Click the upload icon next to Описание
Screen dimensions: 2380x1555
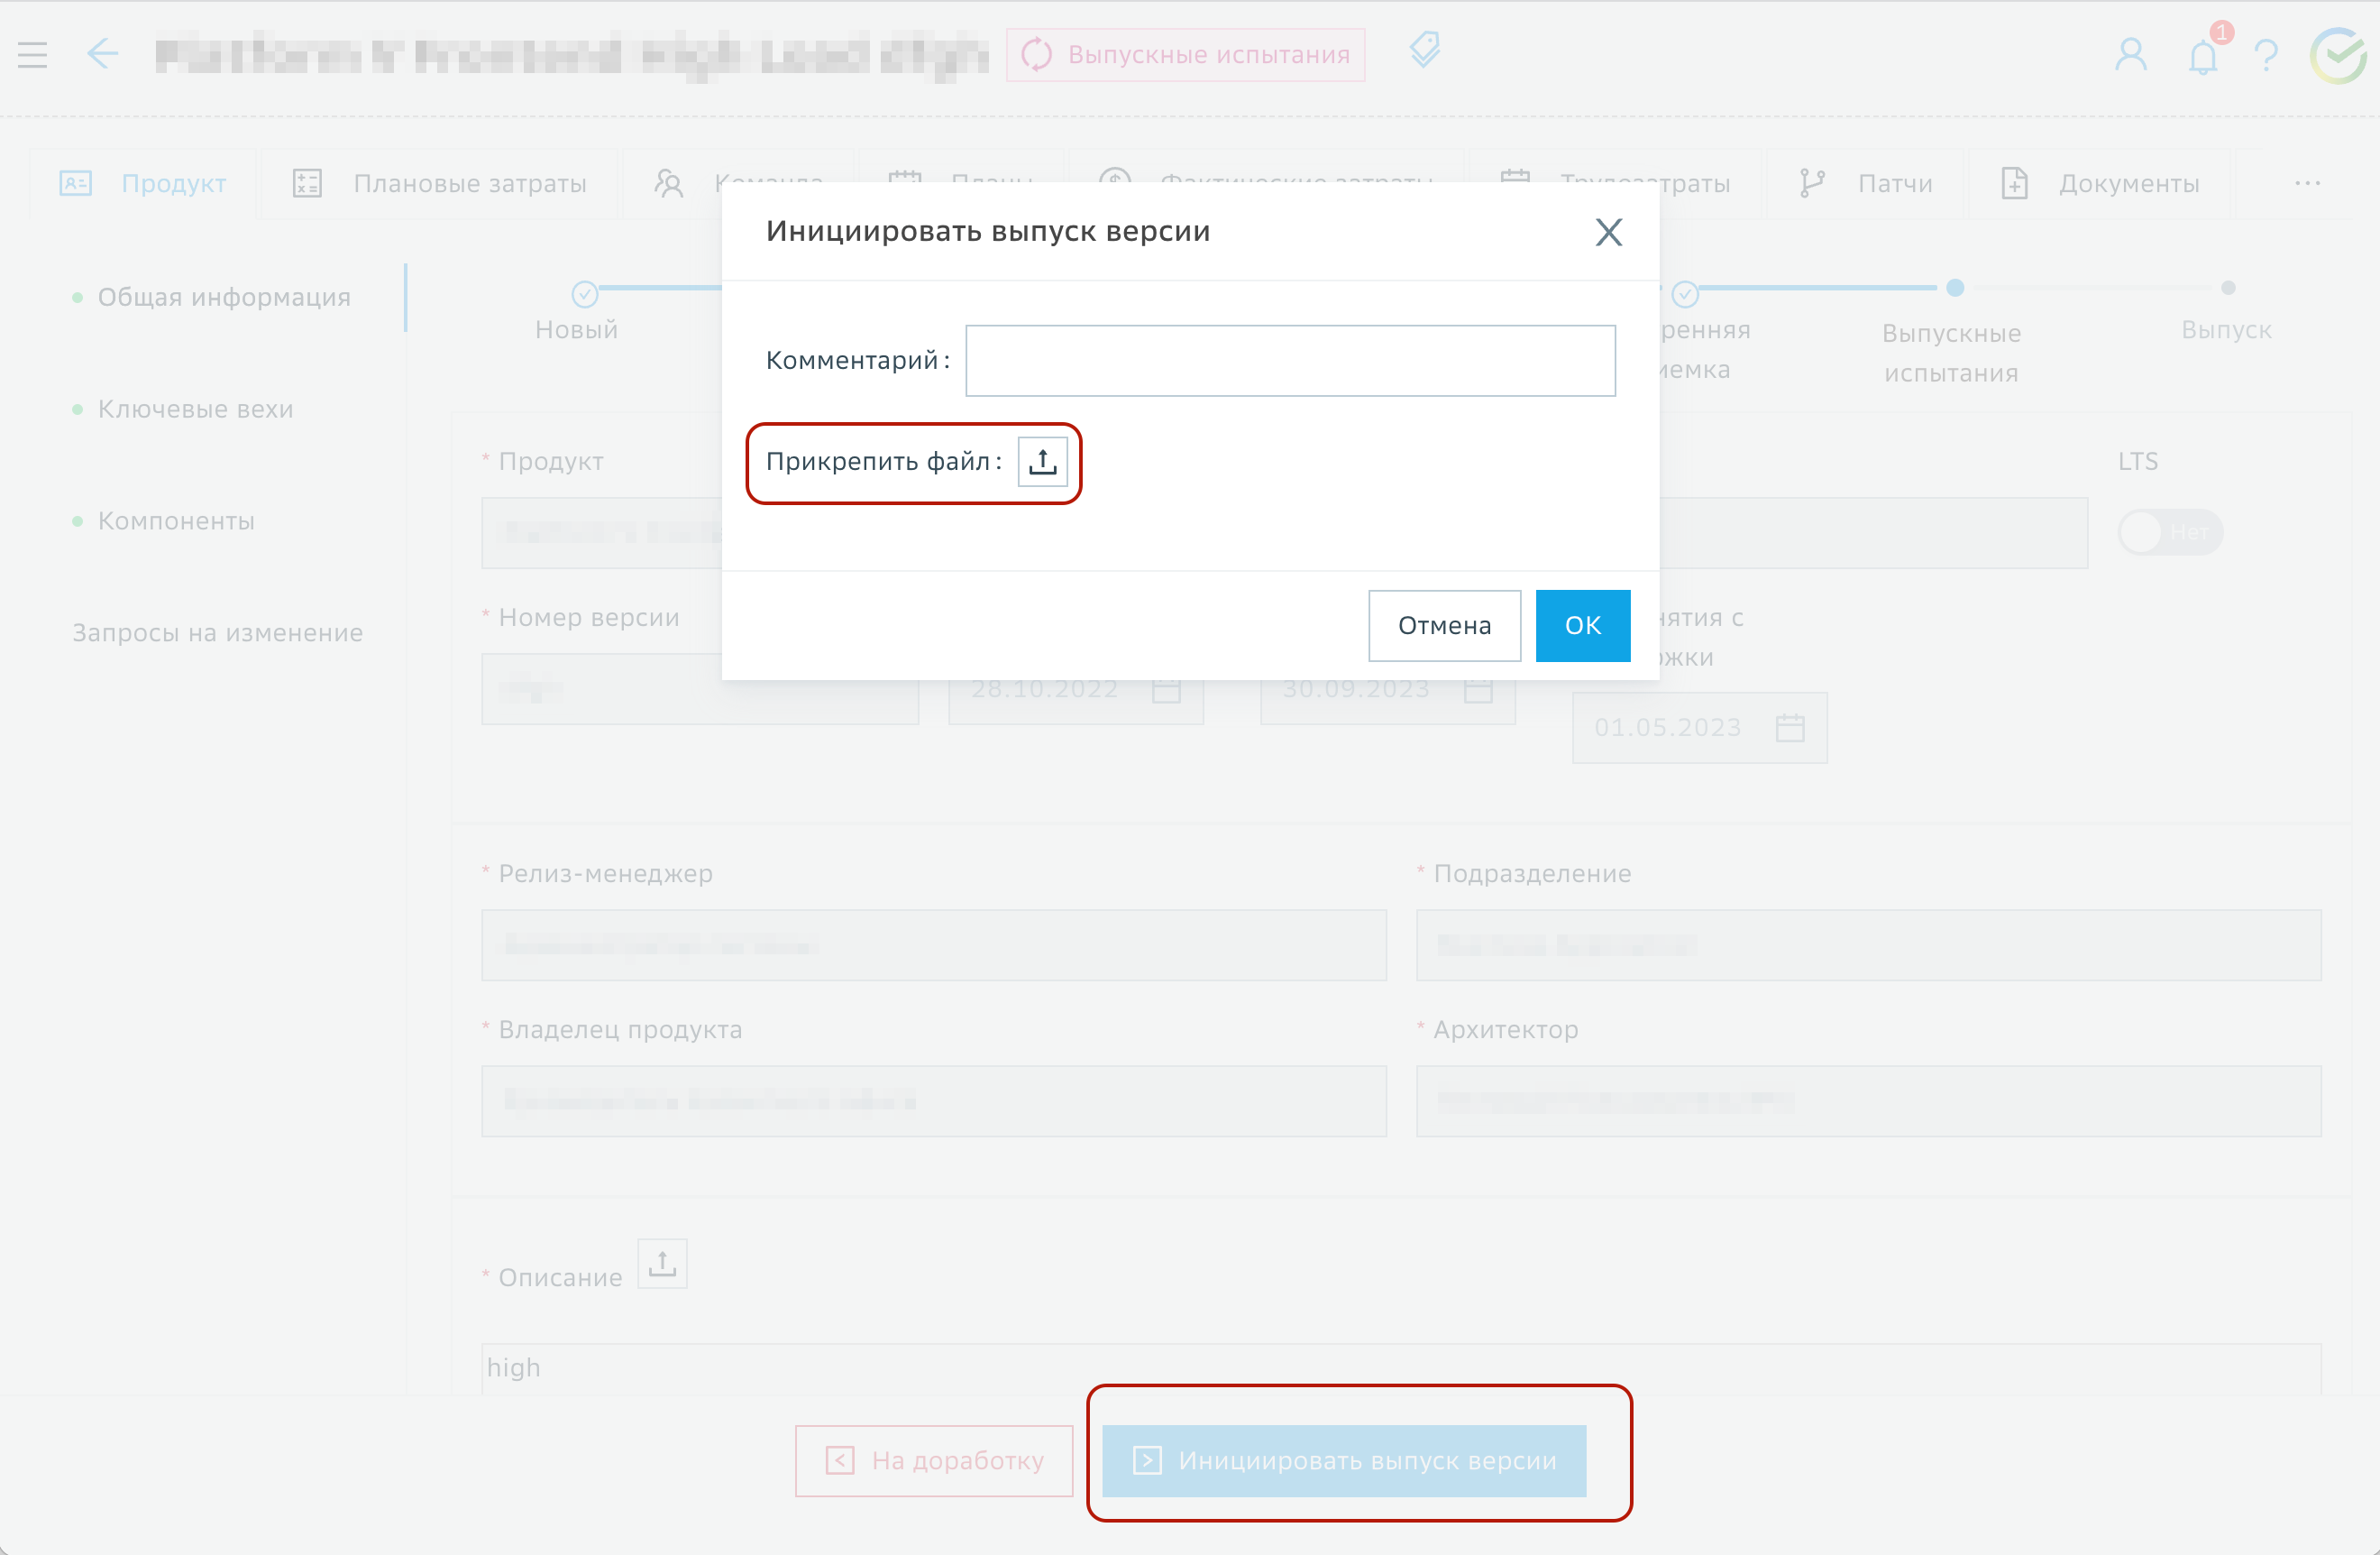(x=662, y=1264)
